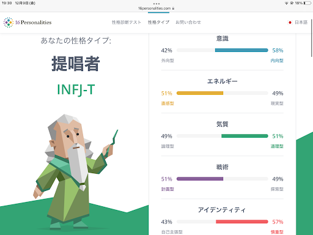Image resolution: width=313 pixels, height=235 pixels.
Task: Click the 提唱者 wizard character illustration
Action: [x=75, y=171]
